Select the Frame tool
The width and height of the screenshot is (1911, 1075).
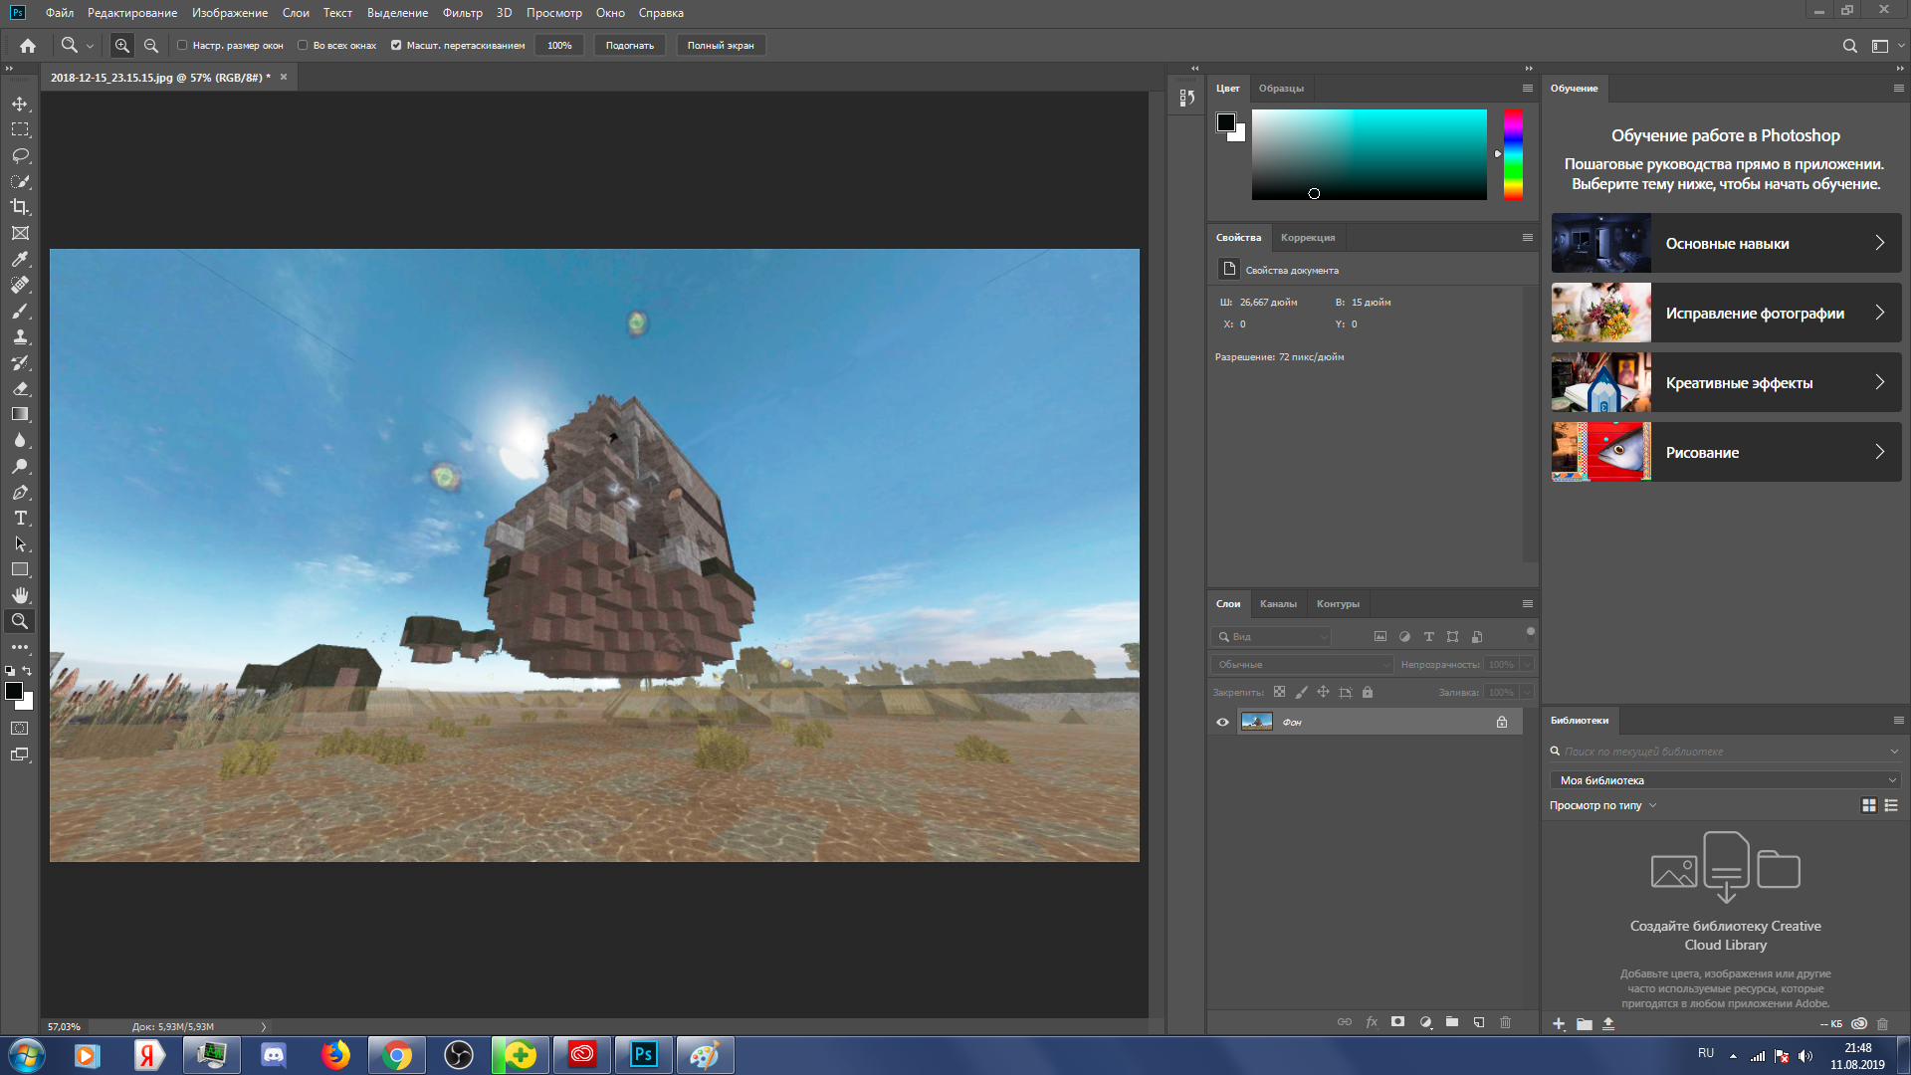(20, 233)
